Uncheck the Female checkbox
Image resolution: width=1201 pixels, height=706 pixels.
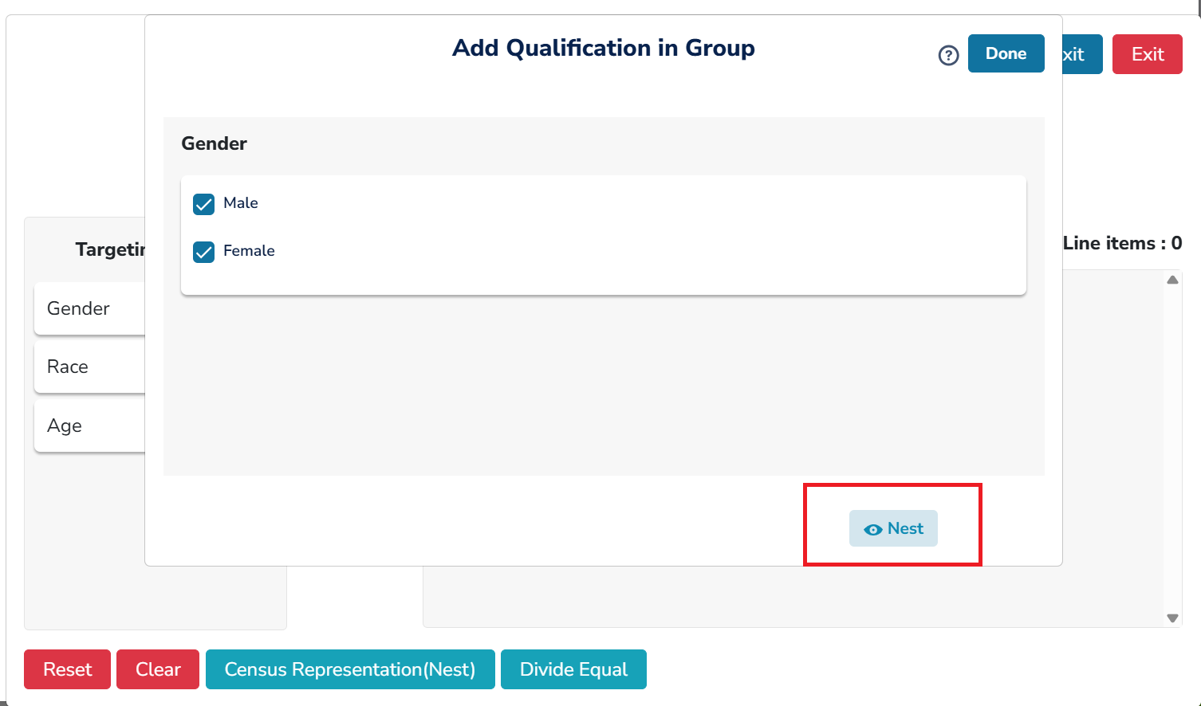[204, 252]
